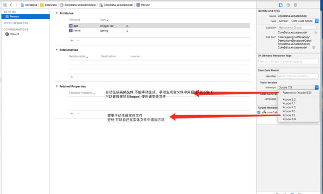The height and width of the screenshot is (194, 323).
Task: Click the CoreData.xcdatamodel breadcrumb
Action: 116,5
